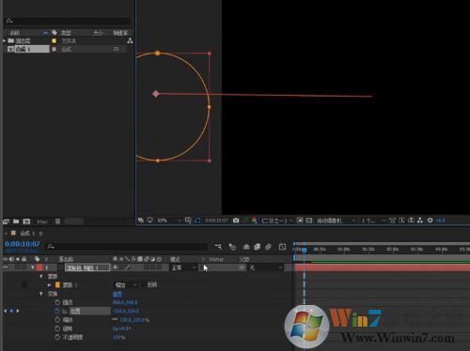Check the inverted mask checkbox
This screenshot has height=351, width=470.
pyautogui.click(x=143, y=285)
